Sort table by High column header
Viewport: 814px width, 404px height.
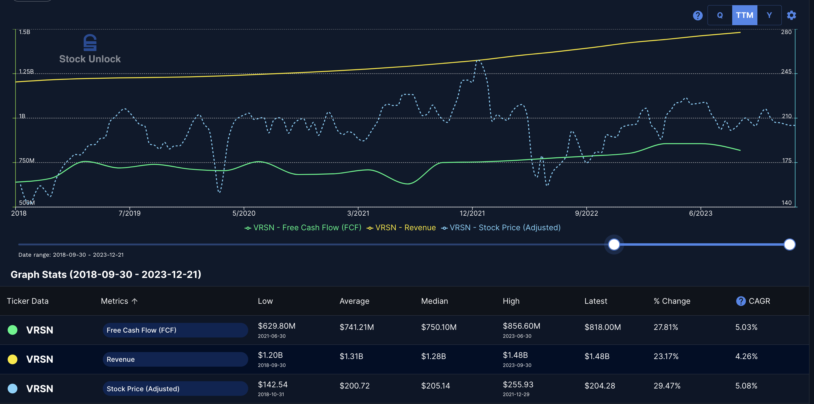[x=511, y=301]
